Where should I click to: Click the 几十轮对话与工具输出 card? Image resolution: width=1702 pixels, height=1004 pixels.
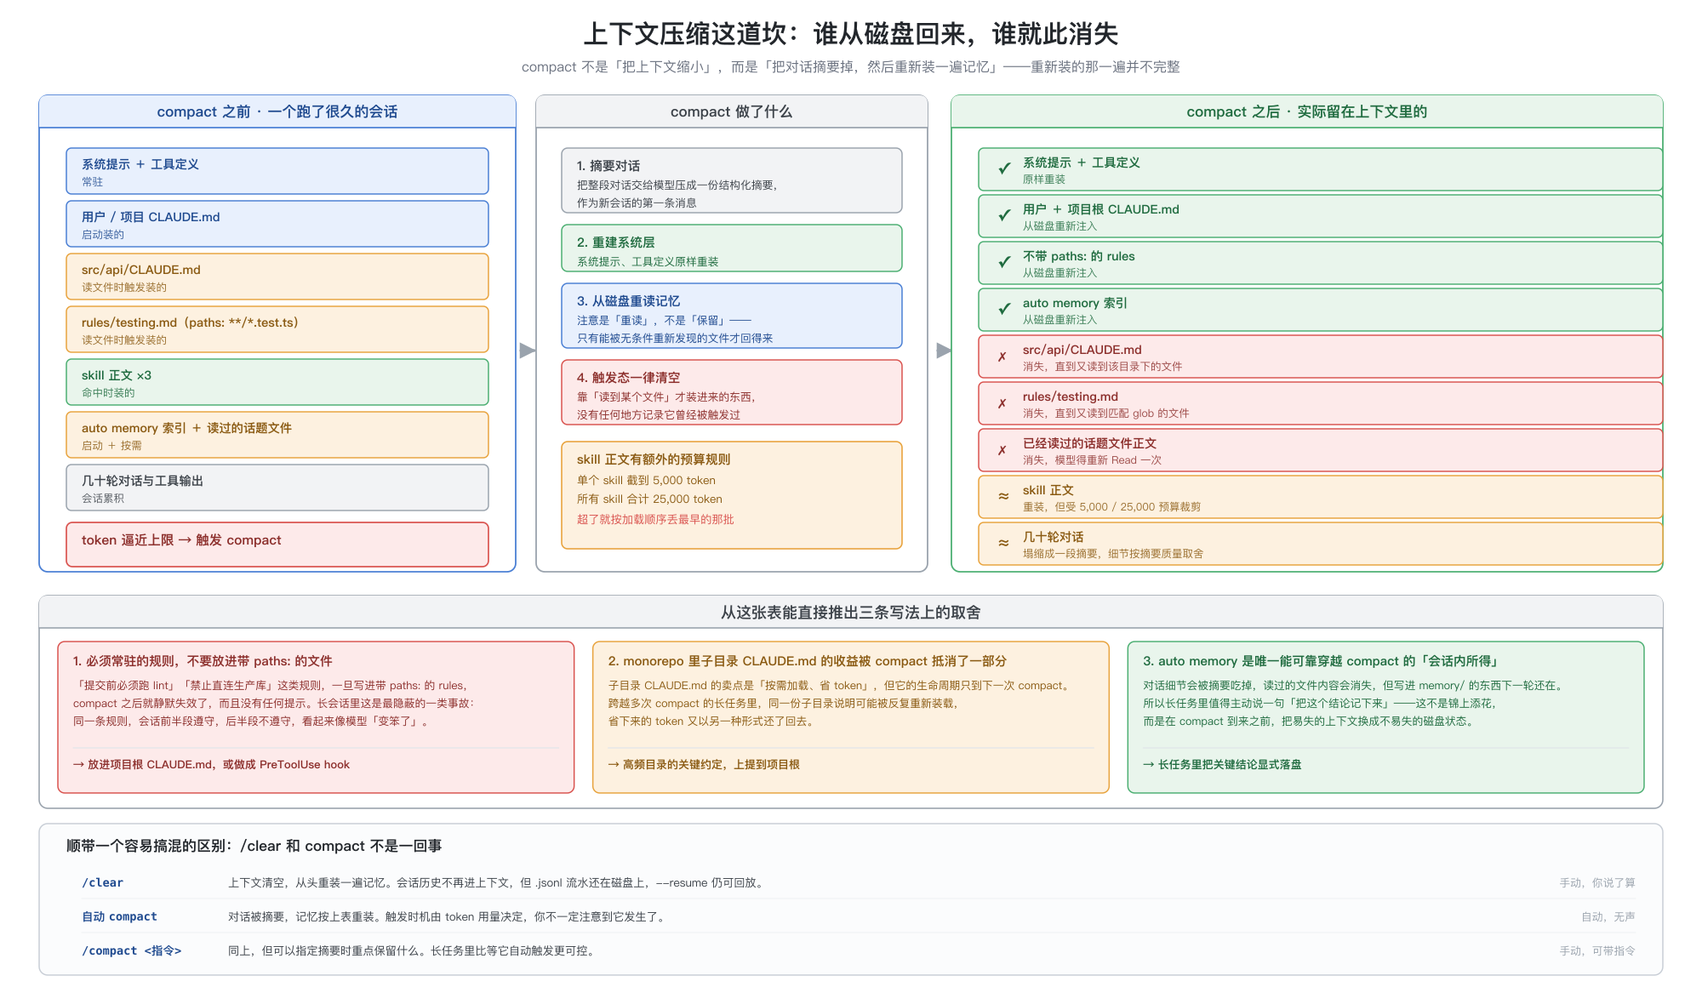pos(277,488)
